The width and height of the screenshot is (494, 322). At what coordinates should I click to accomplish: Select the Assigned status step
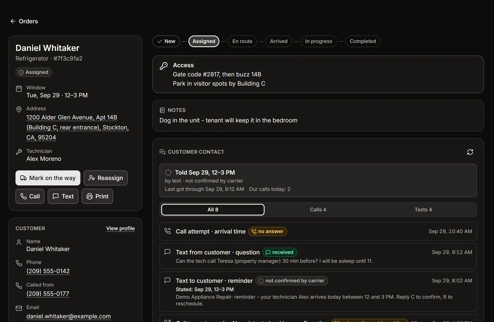(x=204, y=41)
